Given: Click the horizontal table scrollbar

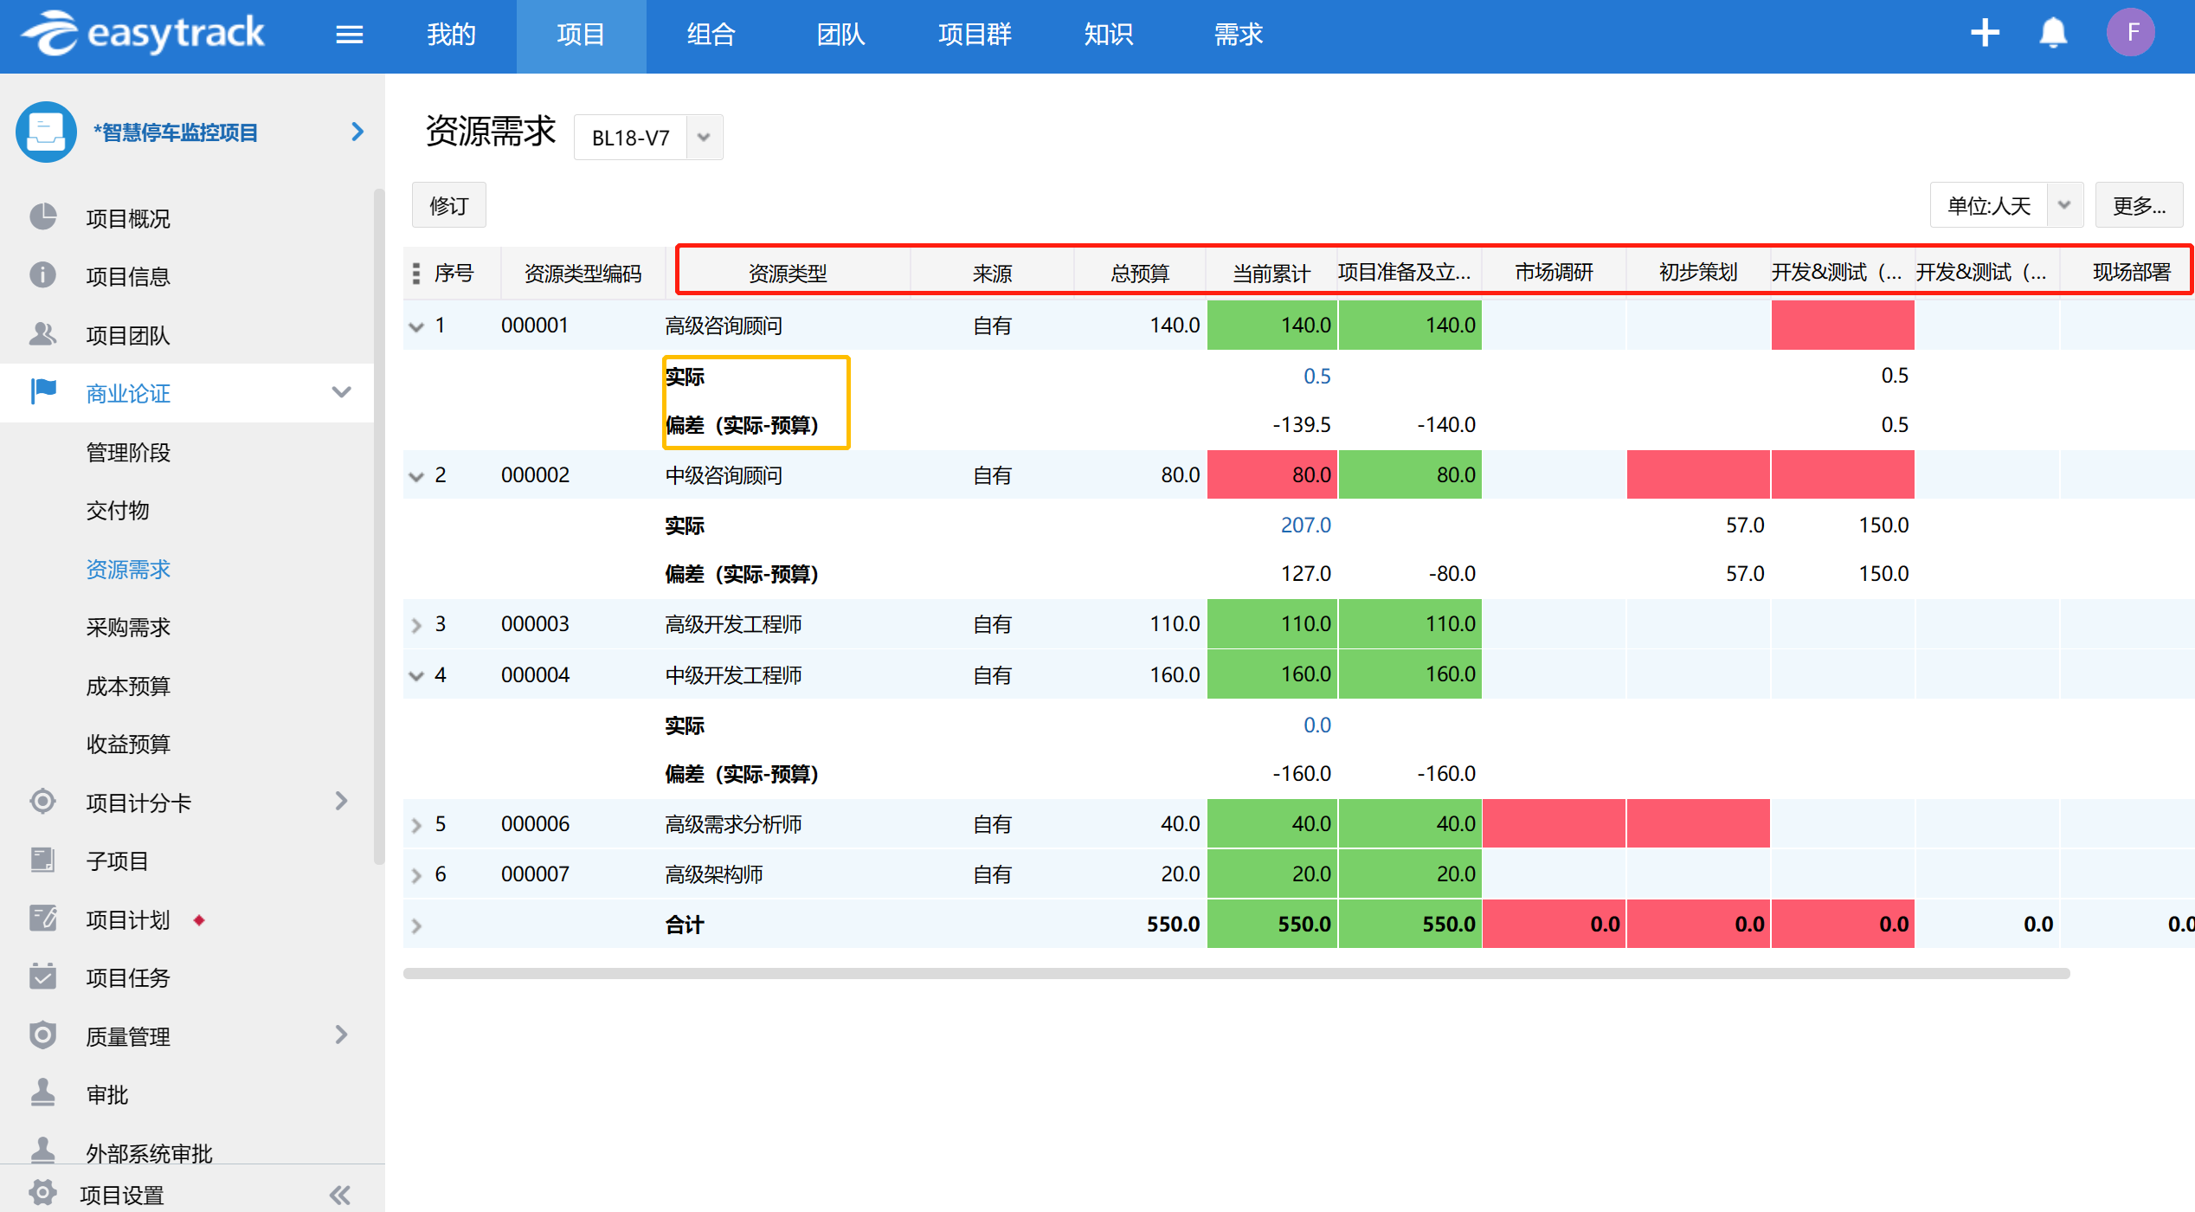Looking at the screenshot, I should point(1236,974).
